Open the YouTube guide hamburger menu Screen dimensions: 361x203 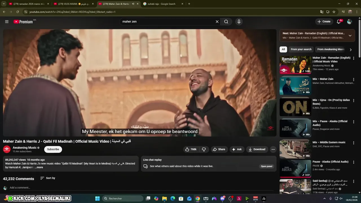click(x=7, y=22)
